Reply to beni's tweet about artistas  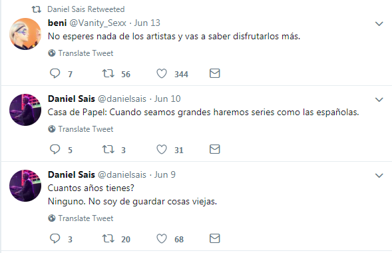(55, 73)
